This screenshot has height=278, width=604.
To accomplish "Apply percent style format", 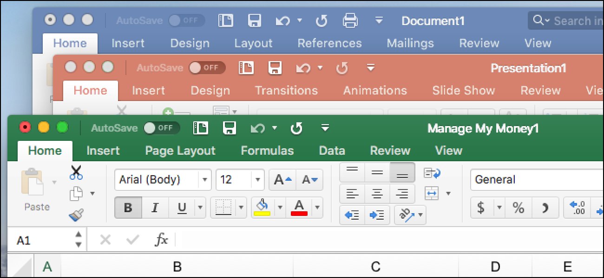I will pos(519,208).
